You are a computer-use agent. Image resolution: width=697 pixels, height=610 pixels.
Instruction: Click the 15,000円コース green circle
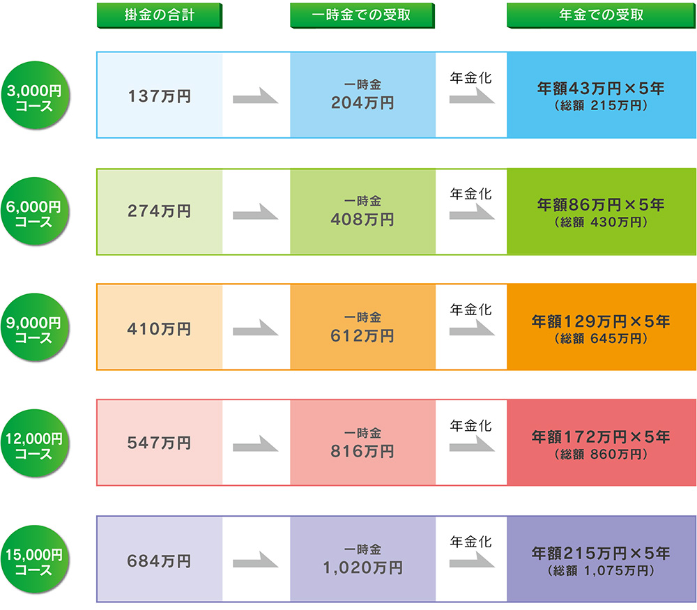tap(35, 560)
